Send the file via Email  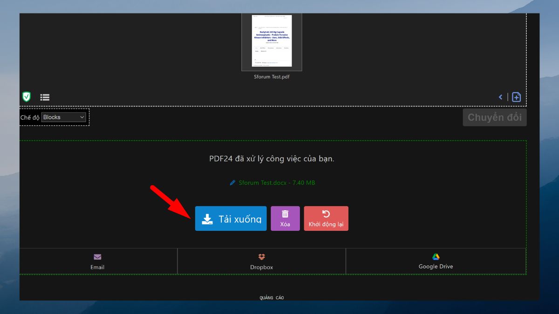[98, 261]
